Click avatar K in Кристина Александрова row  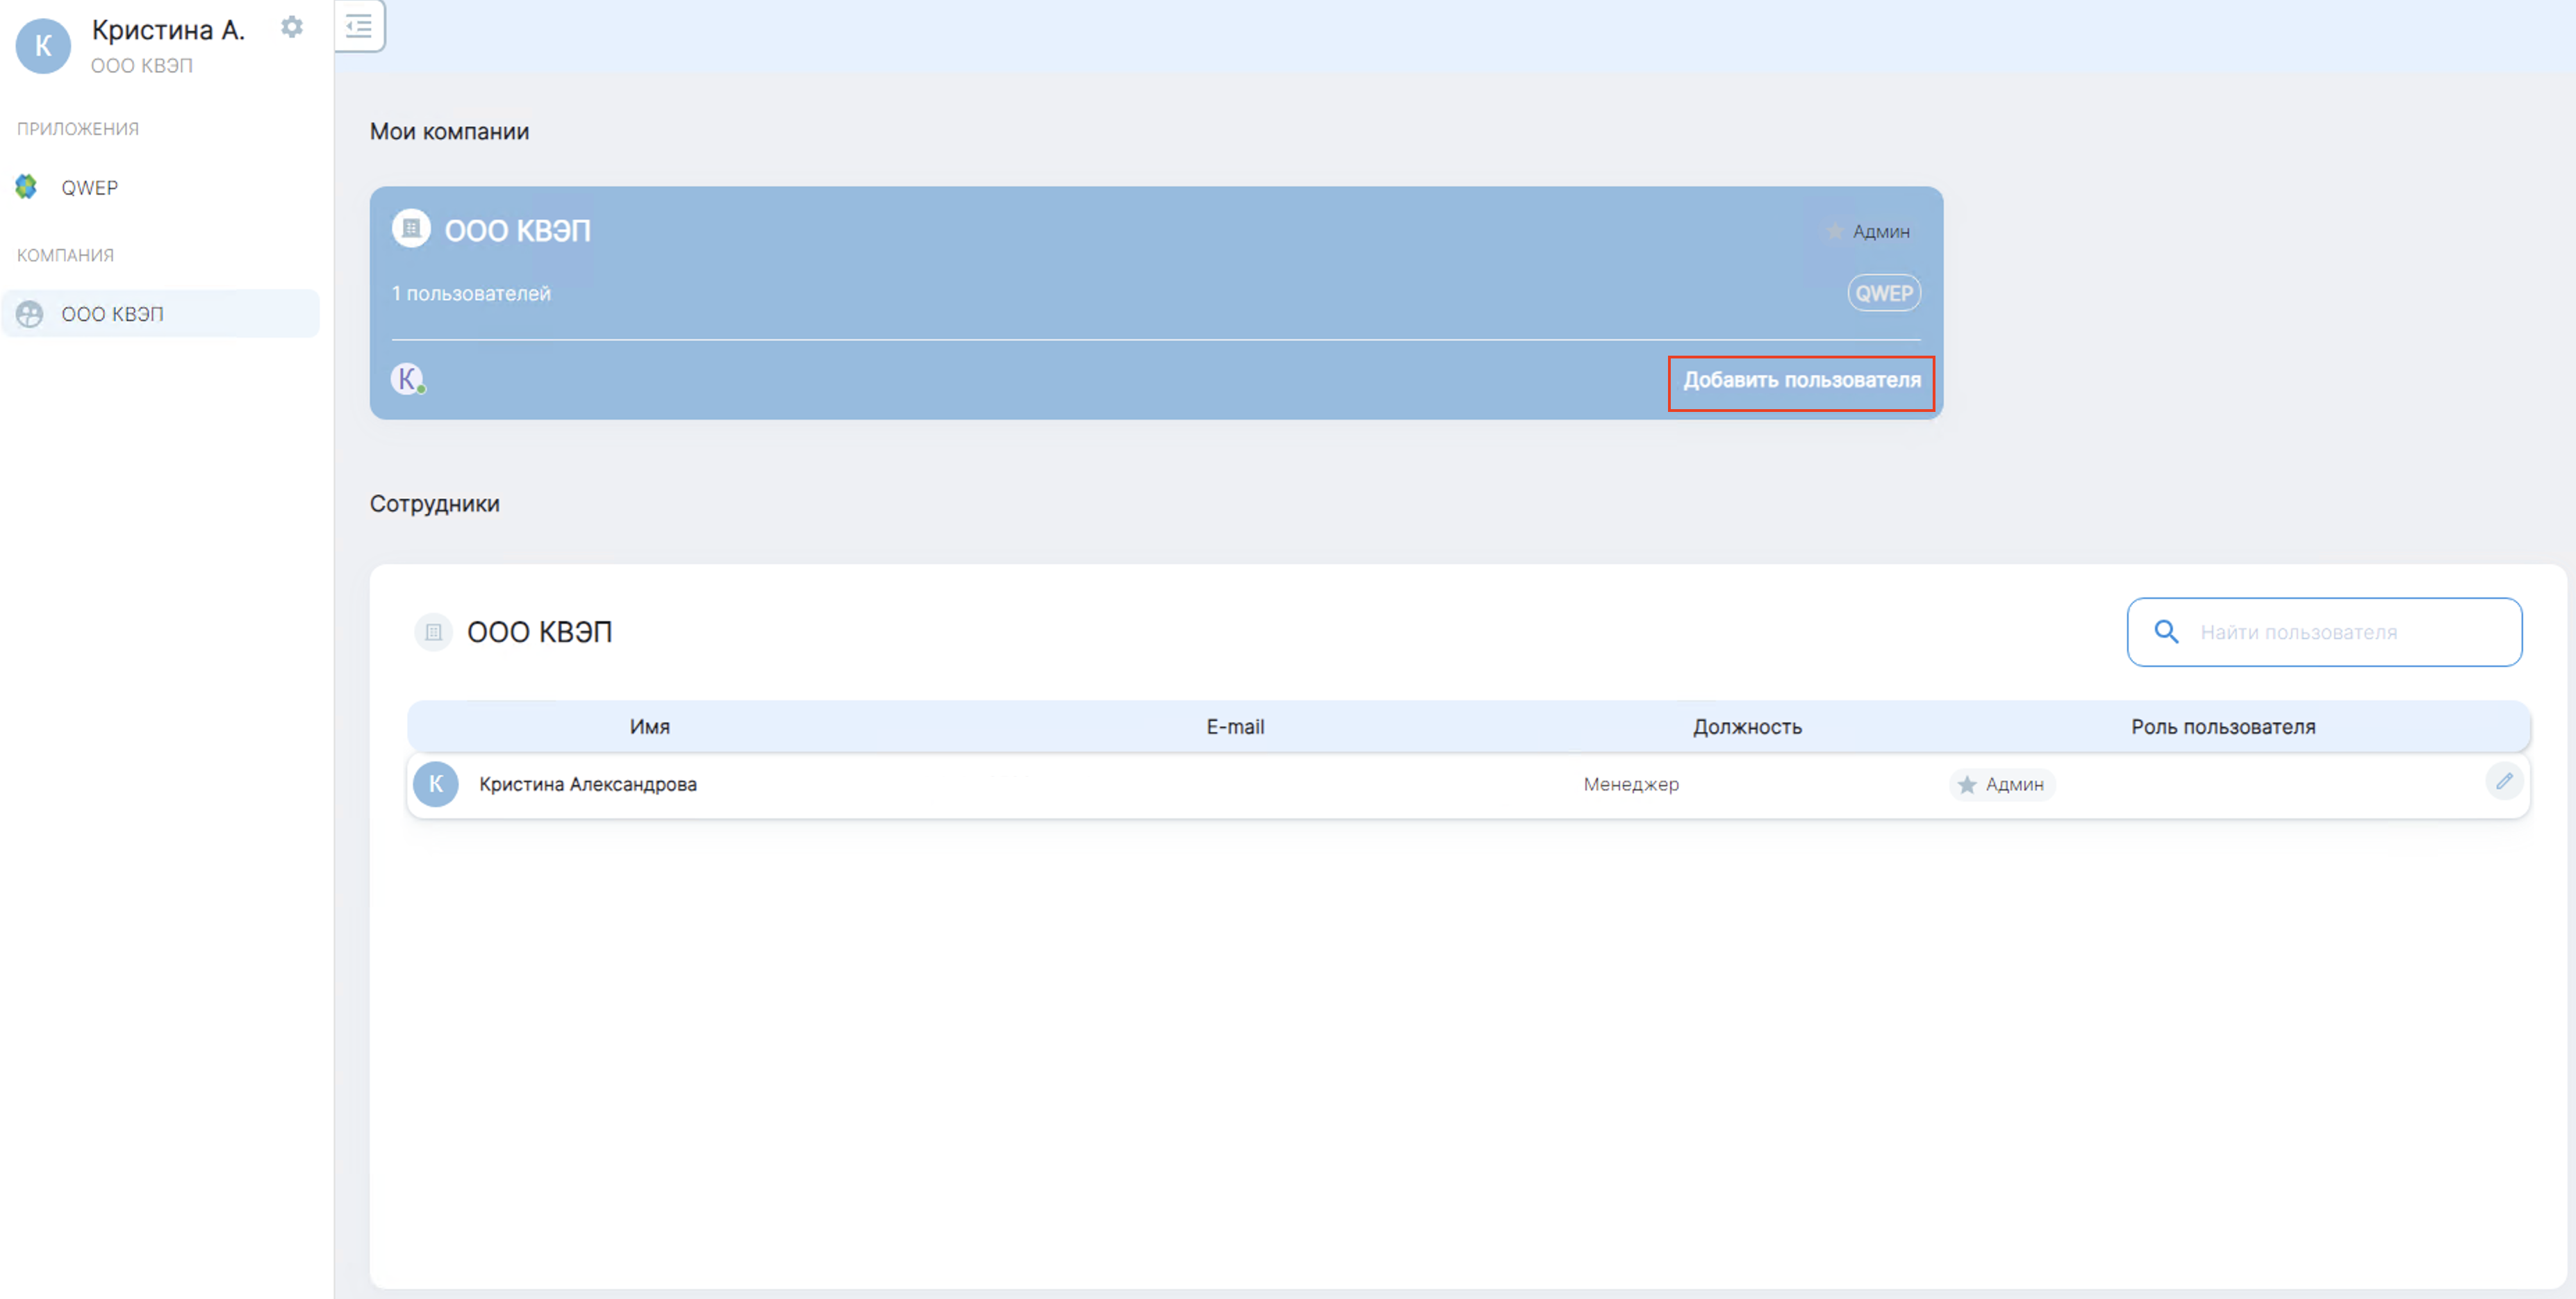point(436,784)
